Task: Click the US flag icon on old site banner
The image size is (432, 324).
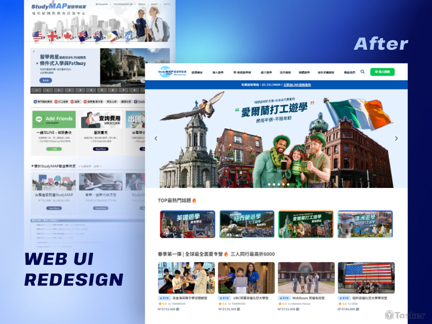Action: (38, 36)
